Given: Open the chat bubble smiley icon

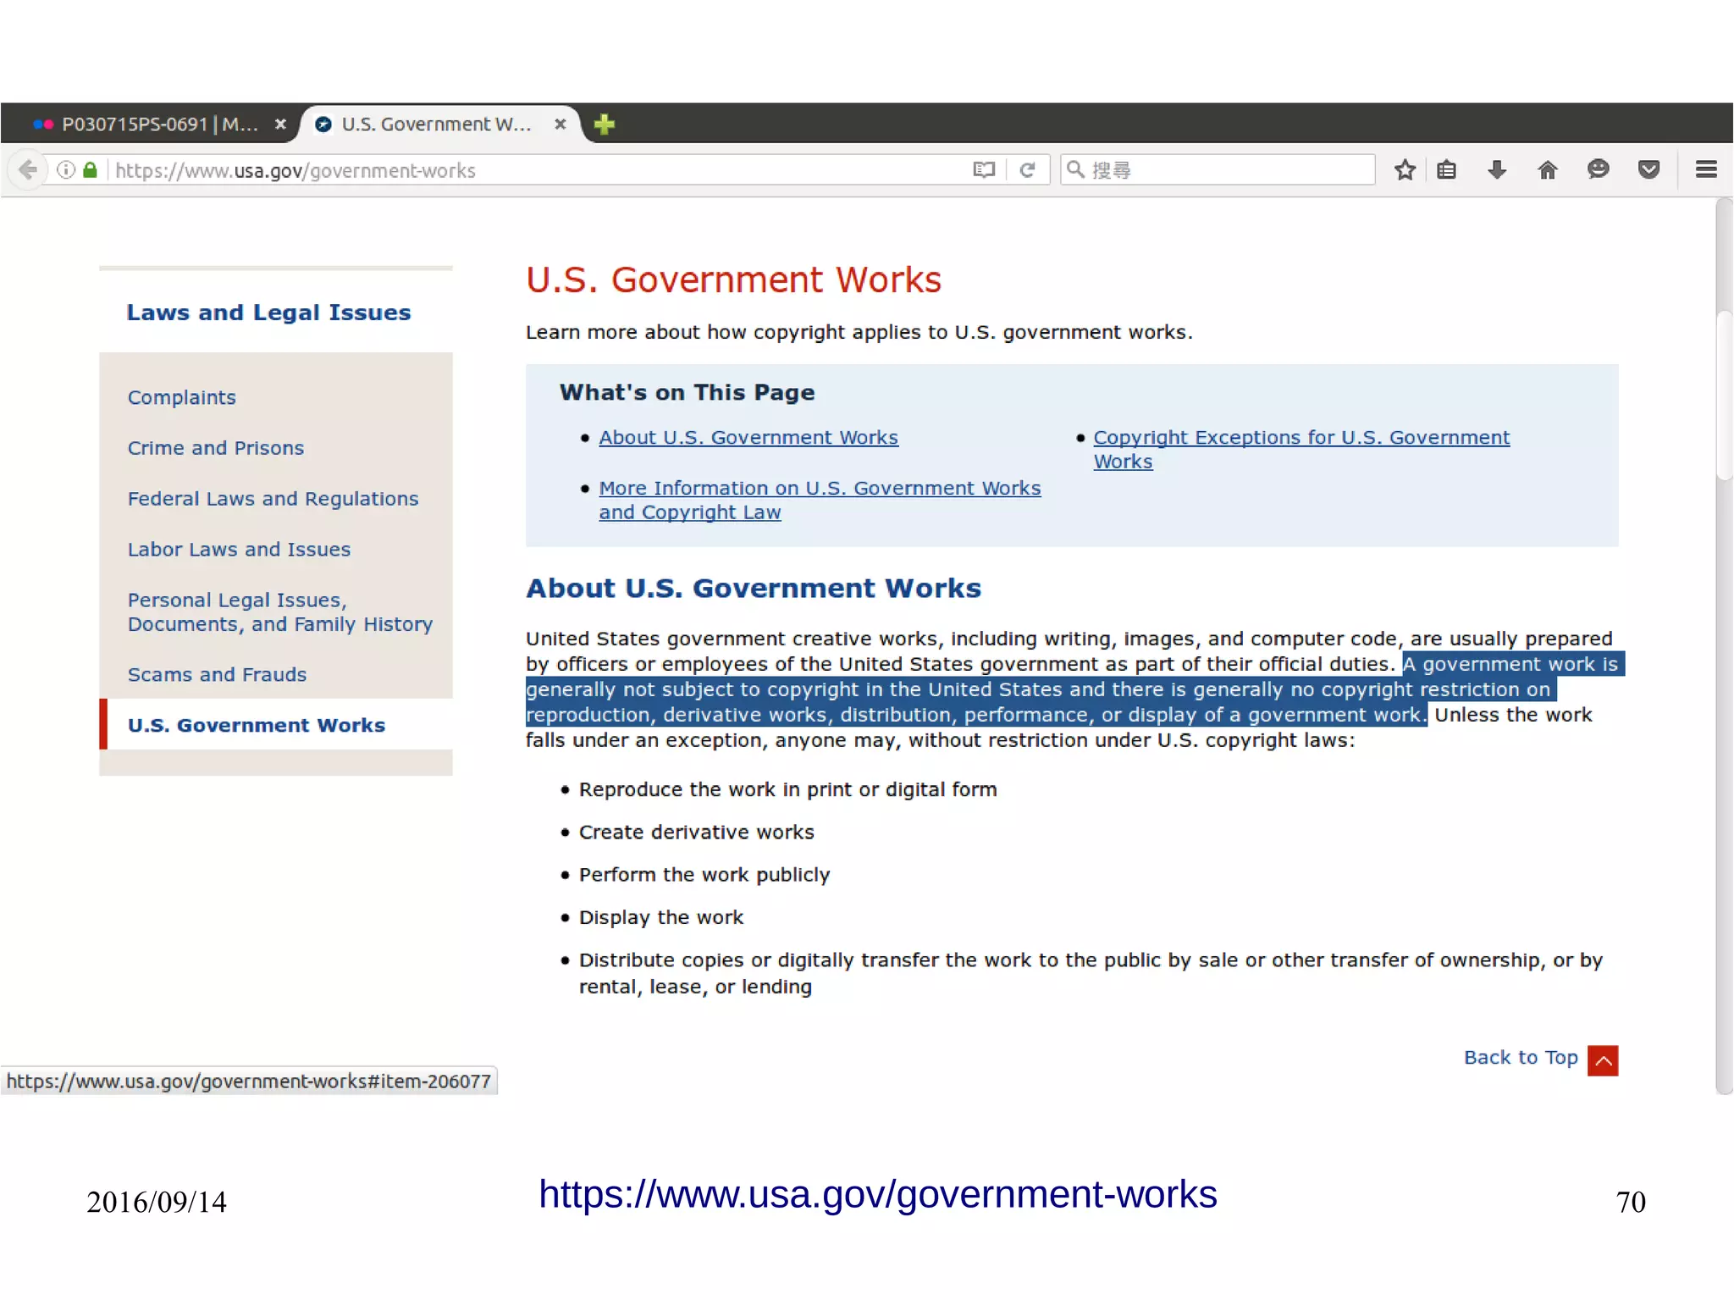Looking at the screenshot, I should (1598, 169).
